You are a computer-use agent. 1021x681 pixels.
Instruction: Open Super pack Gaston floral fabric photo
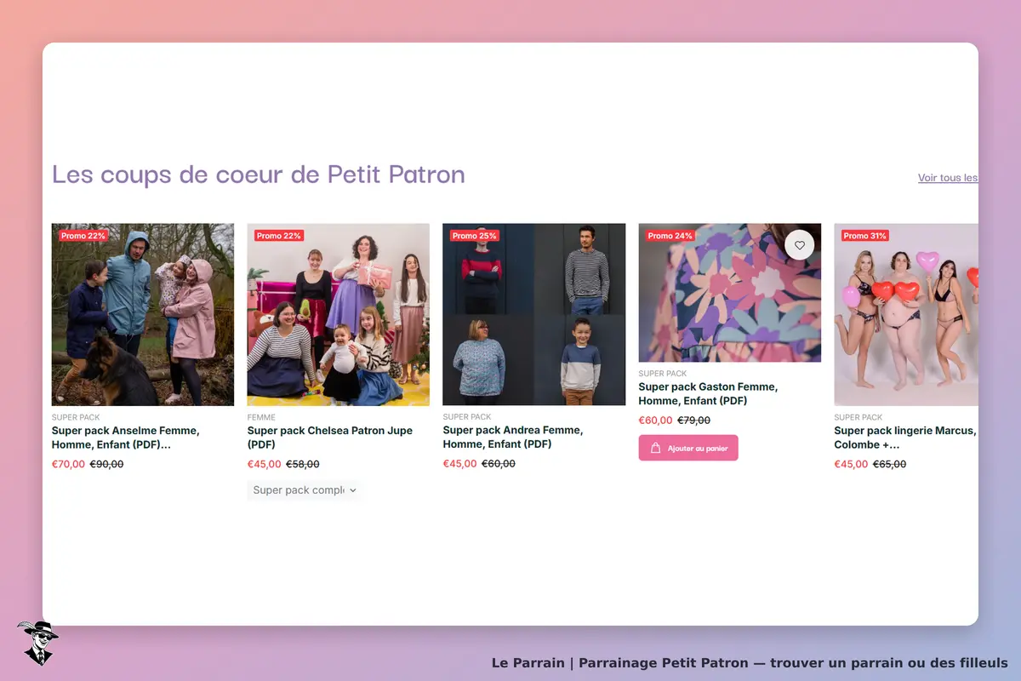(730, 293)
